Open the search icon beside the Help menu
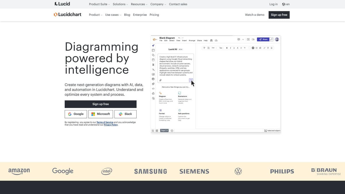Screen dimensions: 345x194 (x=211, y=40)
